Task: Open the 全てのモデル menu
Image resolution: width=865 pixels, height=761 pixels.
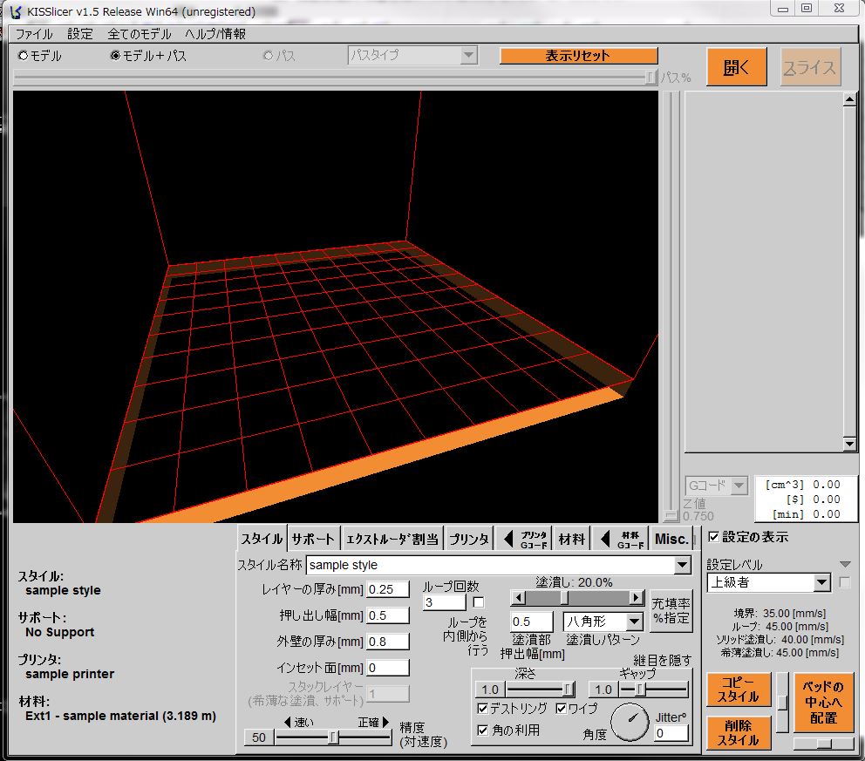Action: [140, 34]
